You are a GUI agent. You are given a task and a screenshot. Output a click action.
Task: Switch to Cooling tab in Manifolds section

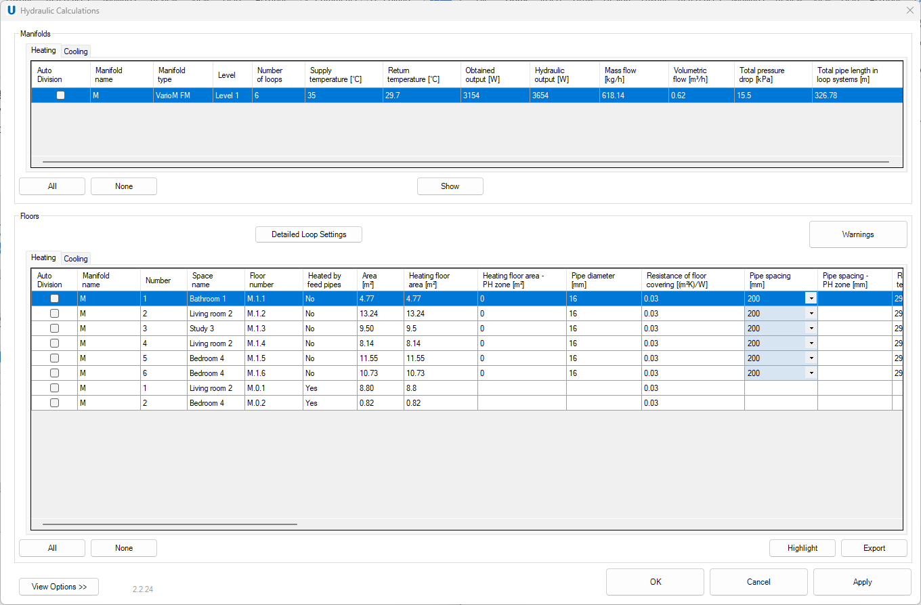coord(76,51)
